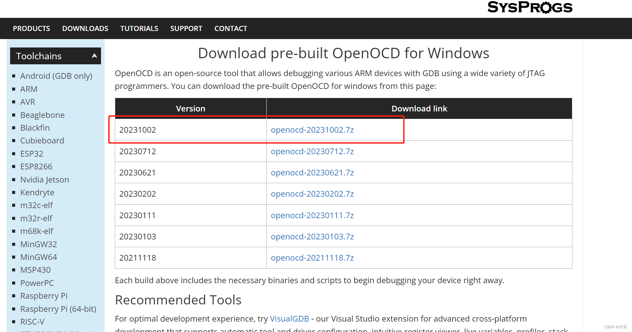Image resolution: width=632 pixels, height=332 pixels.
Task: Open the Nvidia Jetson toolchain link
Action: [x=45, y=180]
